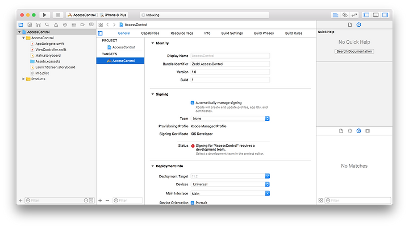
Task: Open the source control navigator
Action: (x=30, y=24)
